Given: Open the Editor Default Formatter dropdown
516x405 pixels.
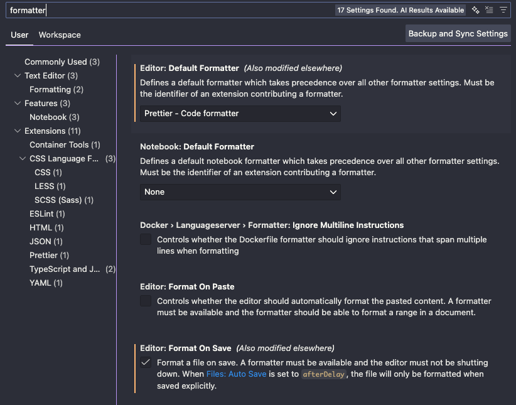Looking at the screenshot, I should point(240,114).
